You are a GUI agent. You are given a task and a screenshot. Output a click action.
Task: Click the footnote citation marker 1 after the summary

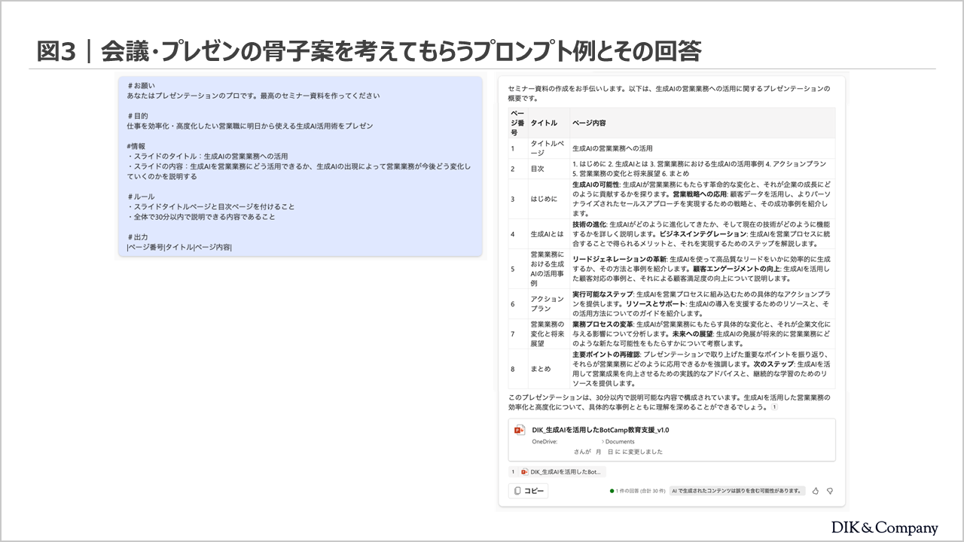click(774, 407)
